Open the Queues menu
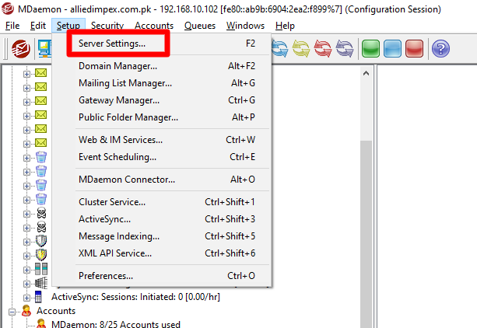This screenshot has width=477, height=328. (x=200, y=26)
